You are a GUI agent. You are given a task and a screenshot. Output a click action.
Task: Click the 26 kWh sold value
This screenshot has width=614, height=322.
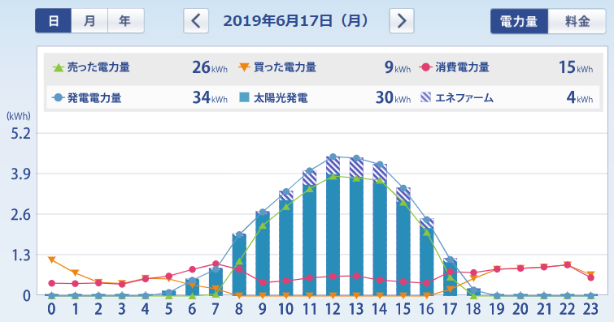point(210,67)
